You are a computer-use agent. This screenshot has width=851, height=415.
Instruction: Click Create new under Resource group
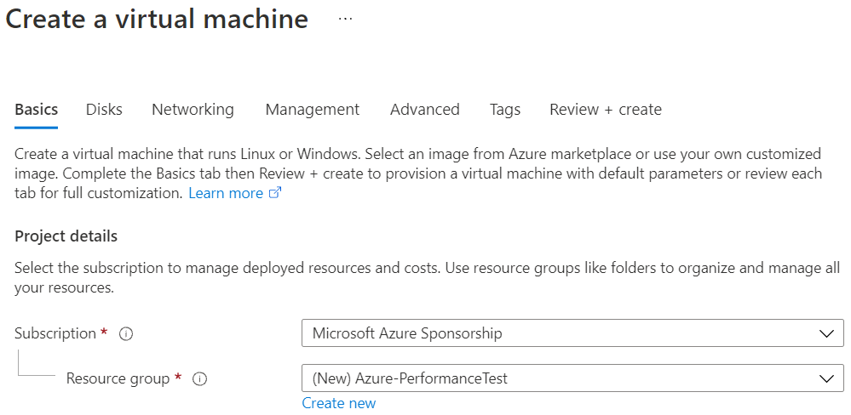338,403
